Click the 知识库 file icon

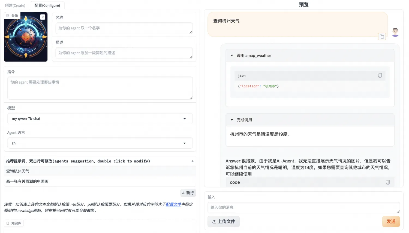click(8, 223)
